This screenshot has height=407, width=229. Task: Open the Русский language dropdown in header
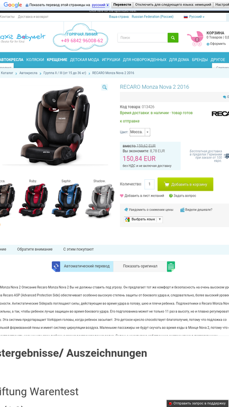194,16
